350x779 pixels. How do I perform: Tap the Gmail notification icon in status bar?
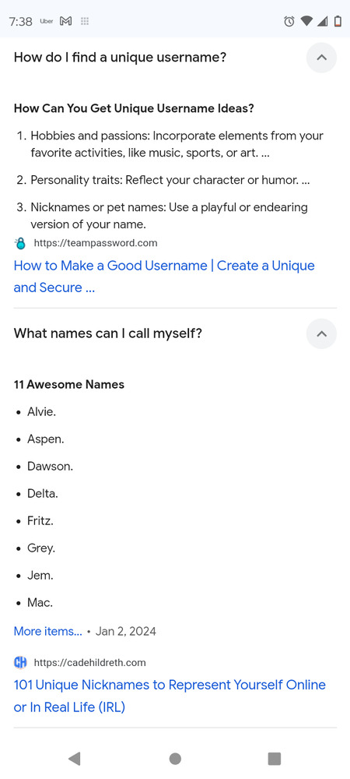[66, 21]
